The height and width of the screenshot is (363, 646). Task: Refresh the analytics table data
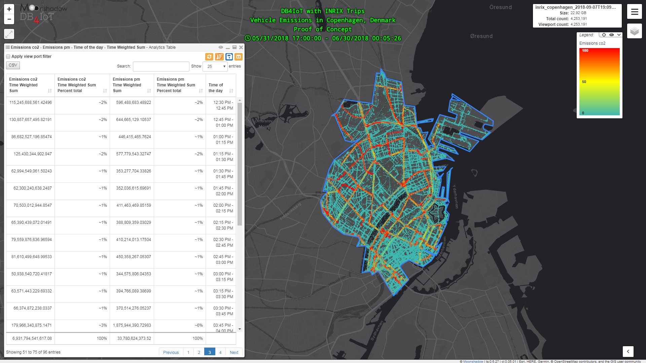[209, 57]
